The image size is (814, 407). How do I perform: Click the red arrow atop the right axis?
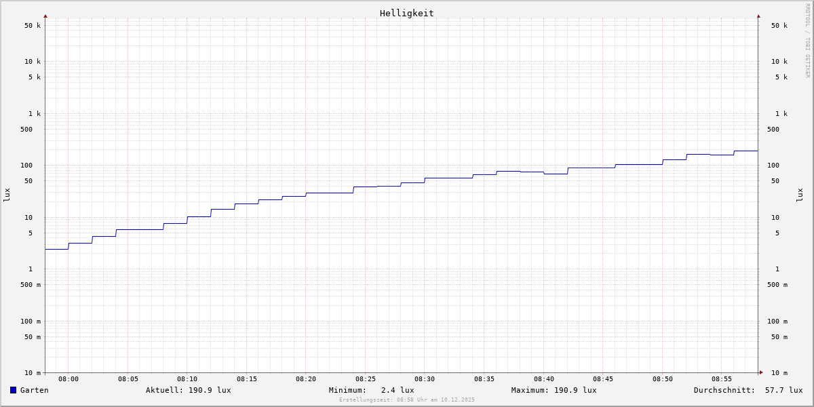758,16
